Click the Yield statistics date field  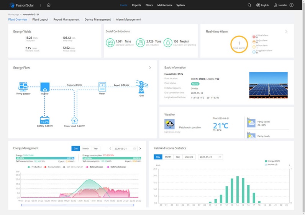(x=210, y=157)
